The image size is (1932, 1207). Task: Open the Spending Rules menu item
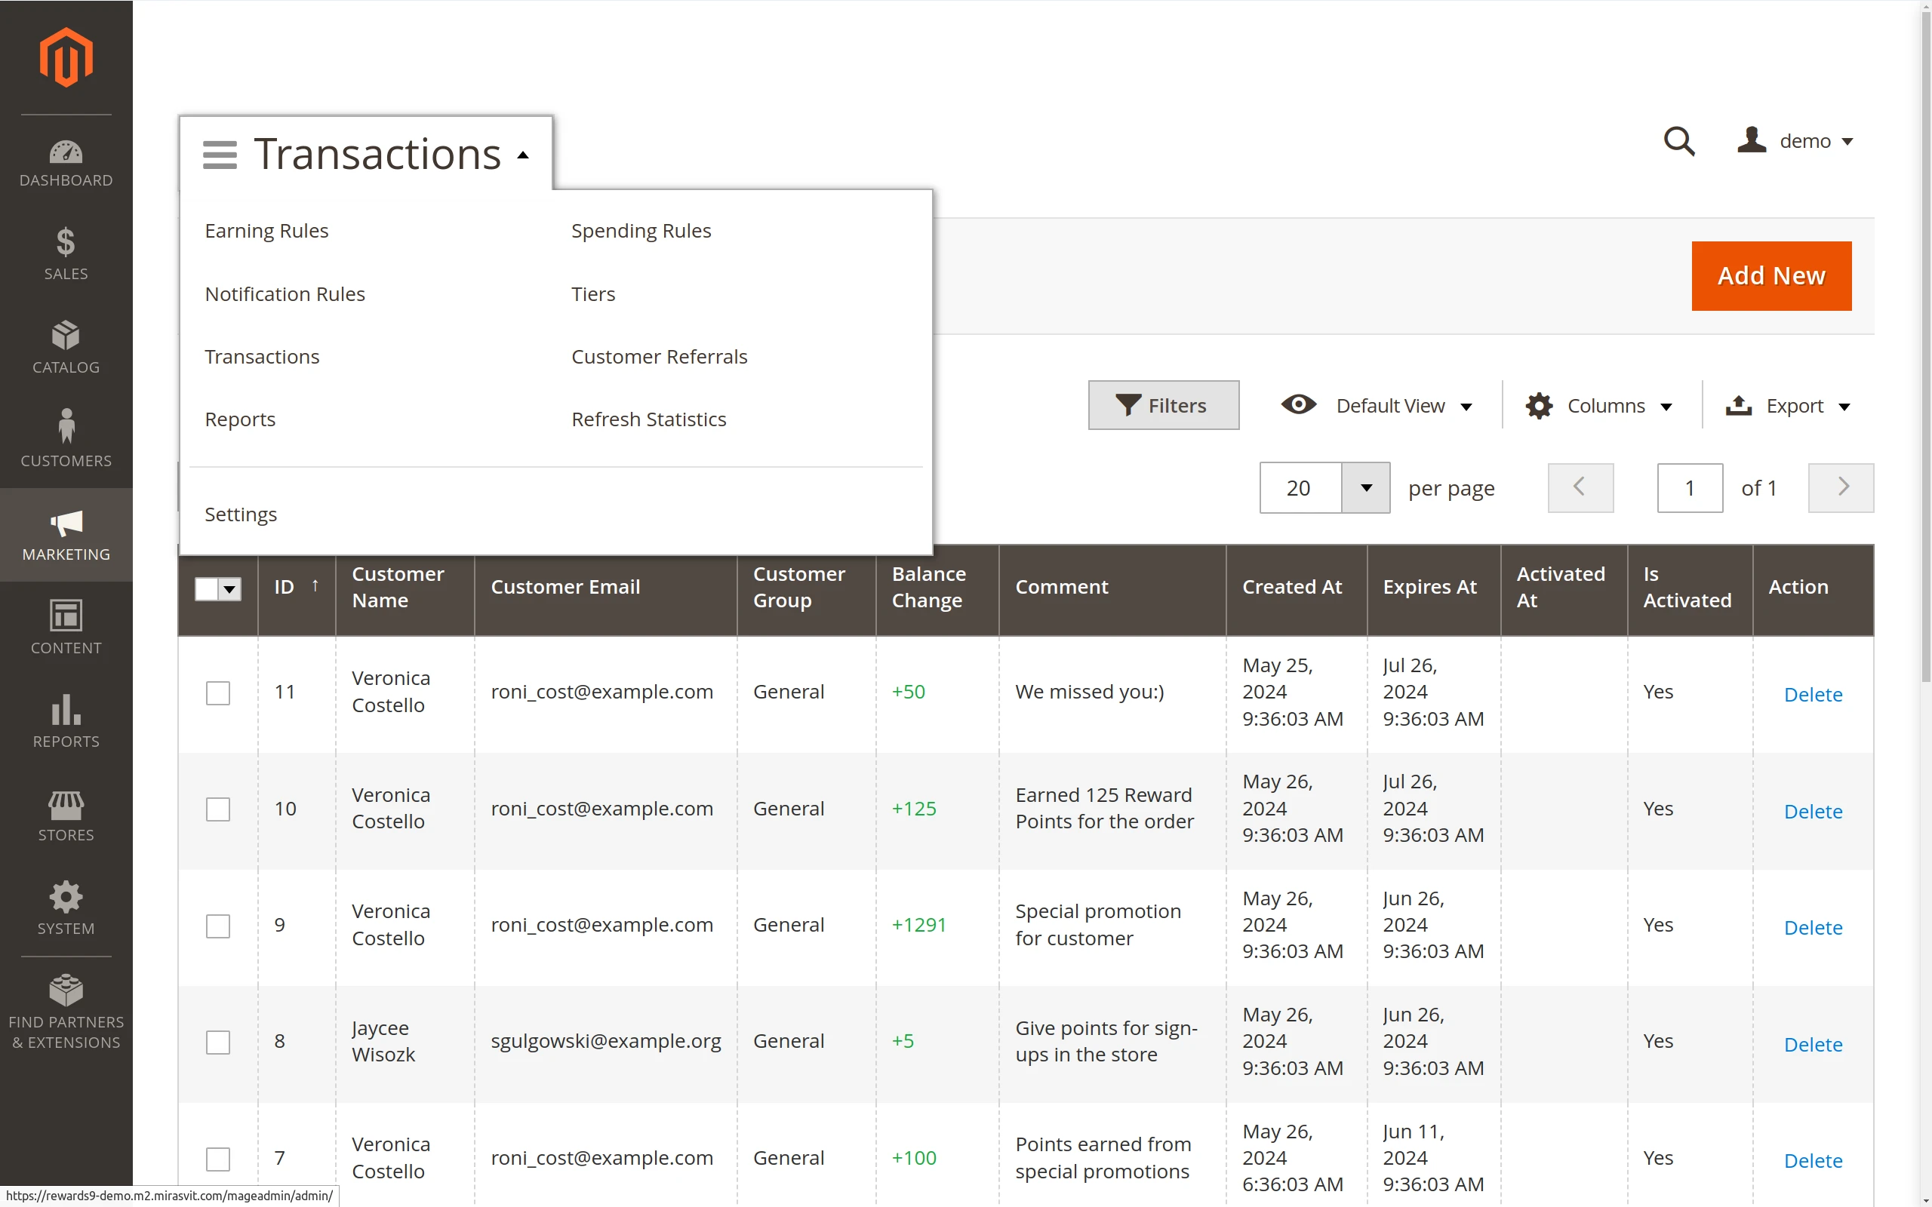point(641,230)
